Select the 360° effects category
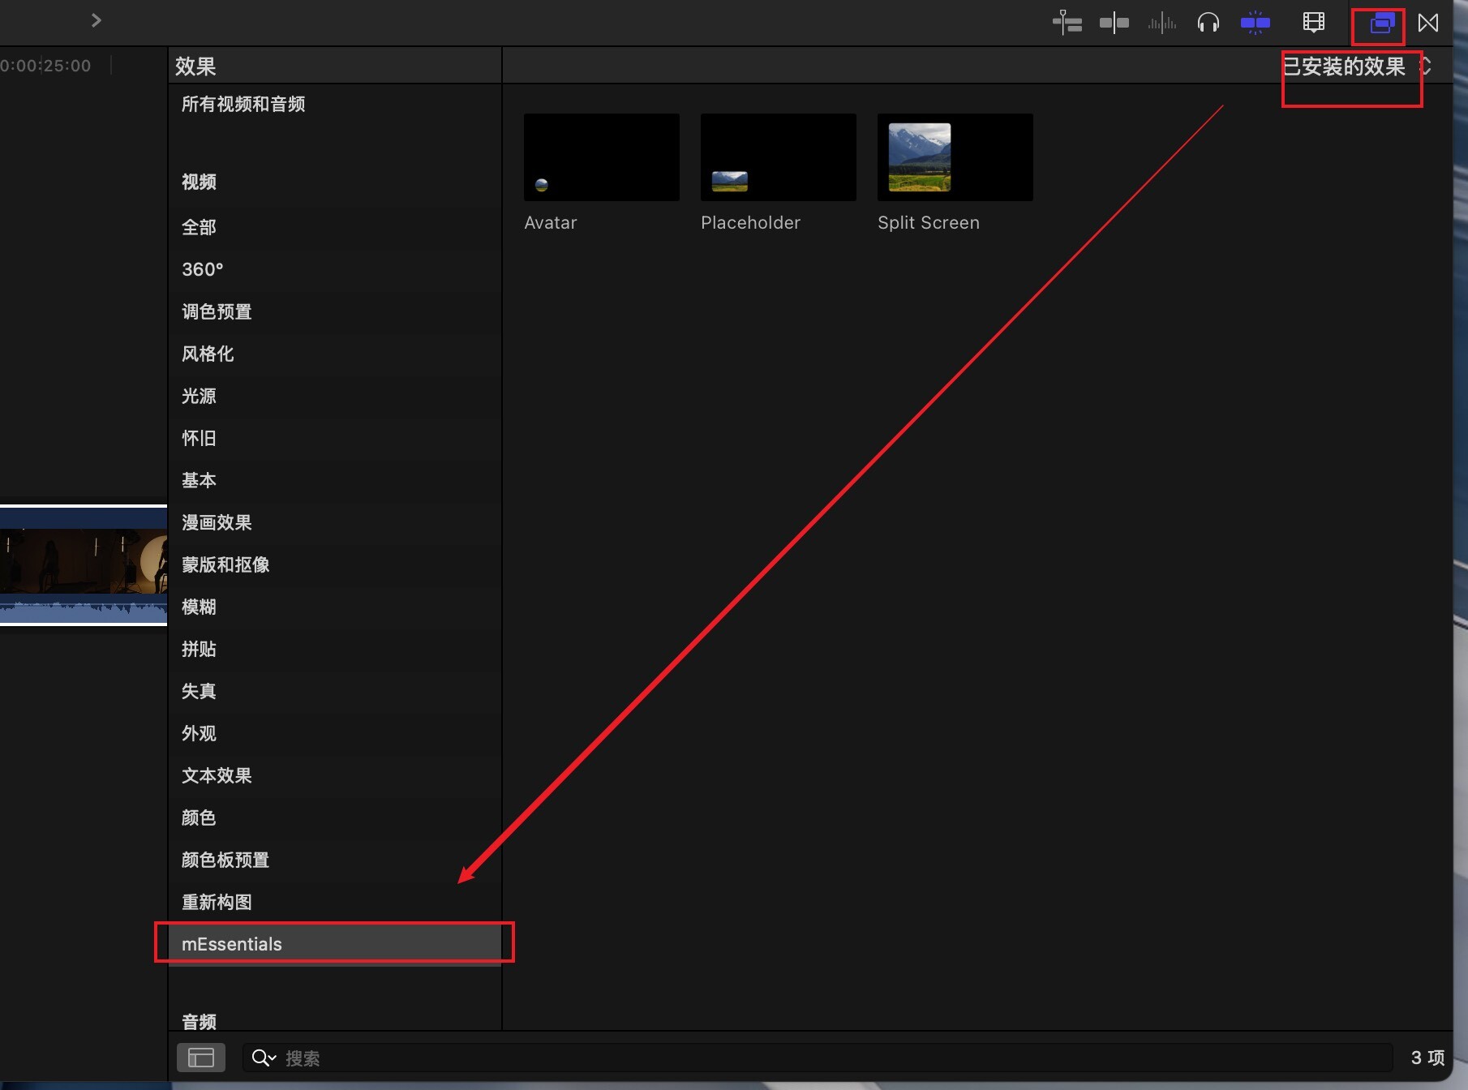The height and width of the screenshot is (1090, 1468). point(335,269)
